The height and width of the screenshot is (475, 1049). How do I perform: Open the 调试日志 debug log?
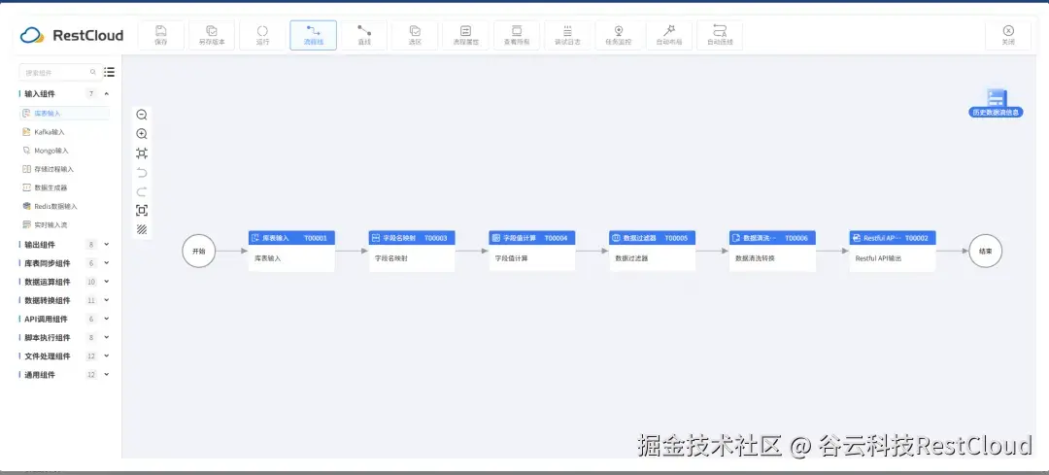click(x=567, y=35)
